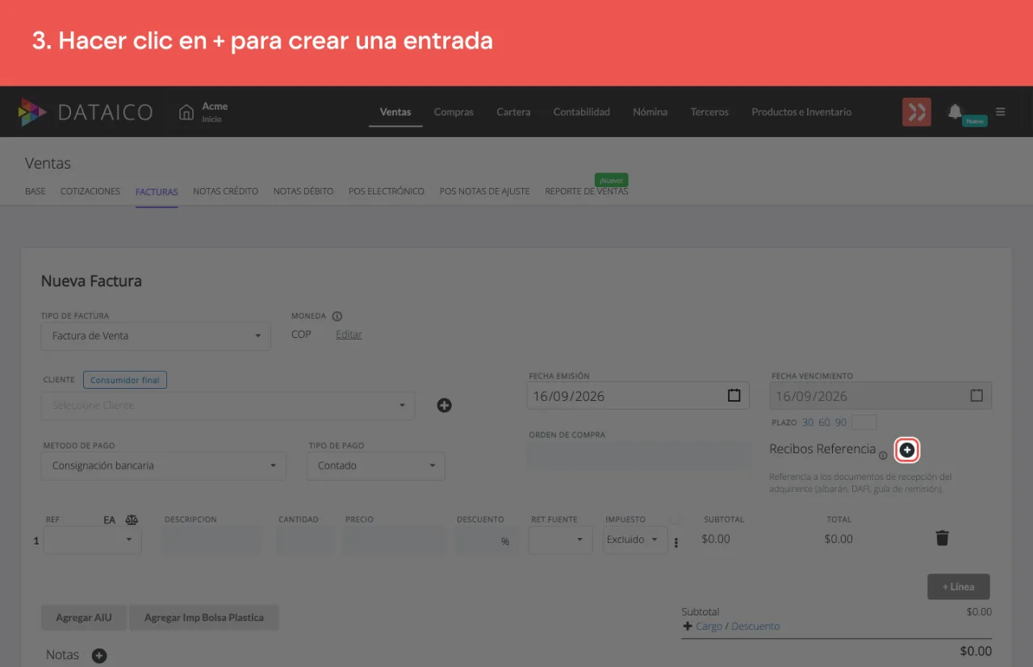Open the Productos e Inventario menu

[801, 112]
